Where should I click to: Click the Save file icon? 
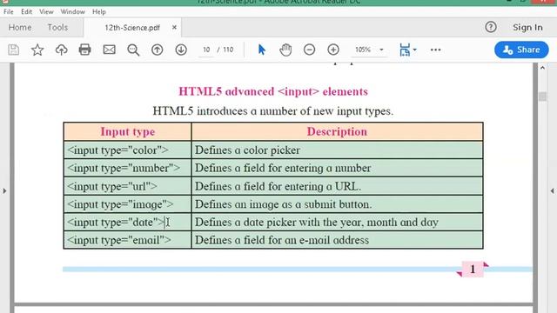click(x=14, y=50)
